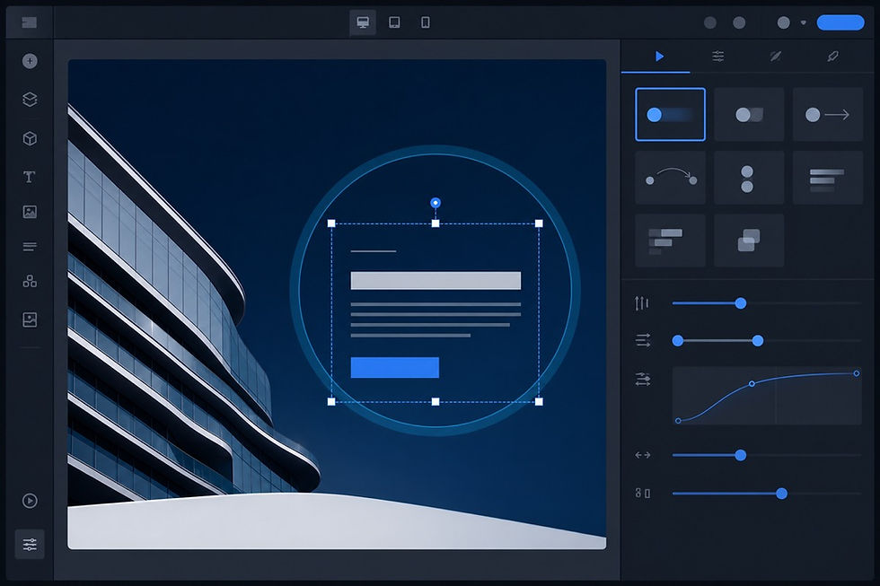Image resolution: width=880 pixels, height=586 pixels.
Task: Click the slider handle beside left-right arrows icon
Action: click(x=741, y=455)
